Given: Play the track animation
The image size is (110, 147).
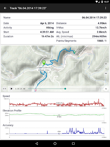Looking at the screenshot, I should click(11, 89).
